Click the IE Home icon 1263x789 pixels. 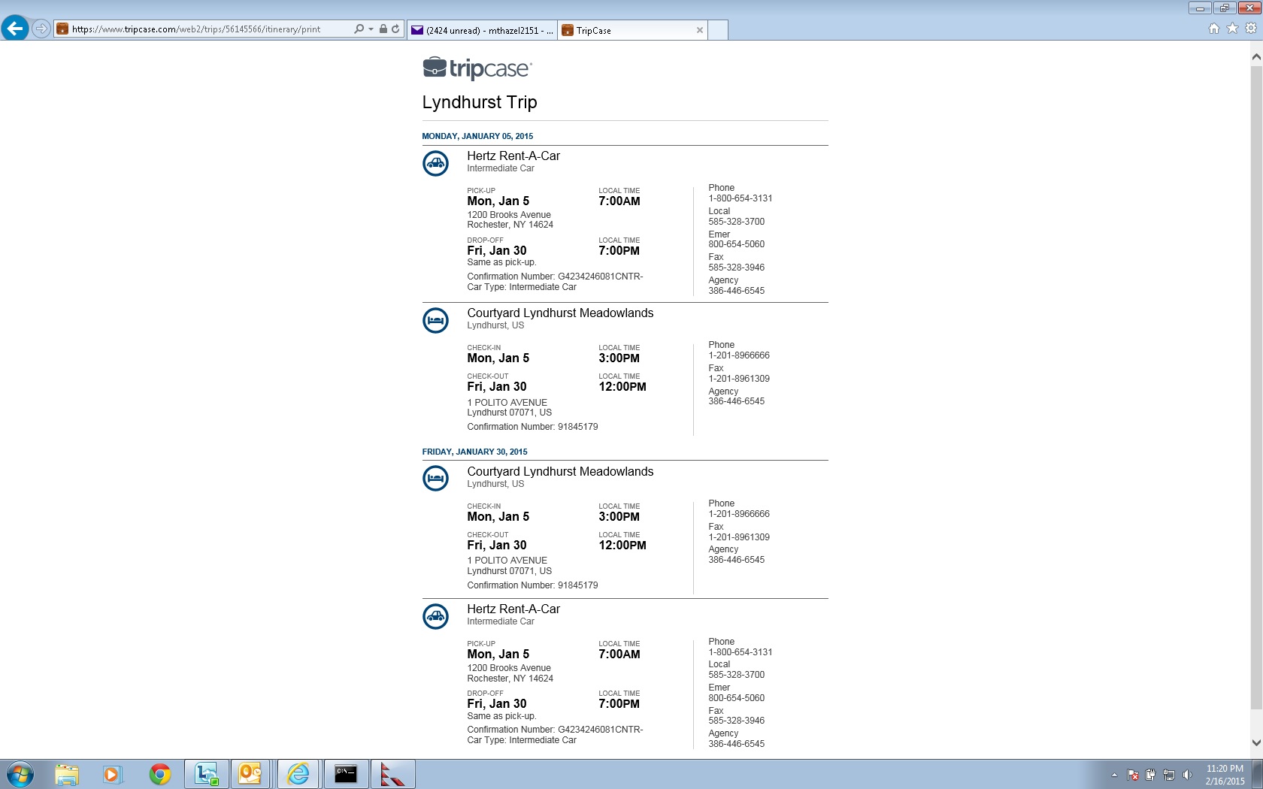1213,29
